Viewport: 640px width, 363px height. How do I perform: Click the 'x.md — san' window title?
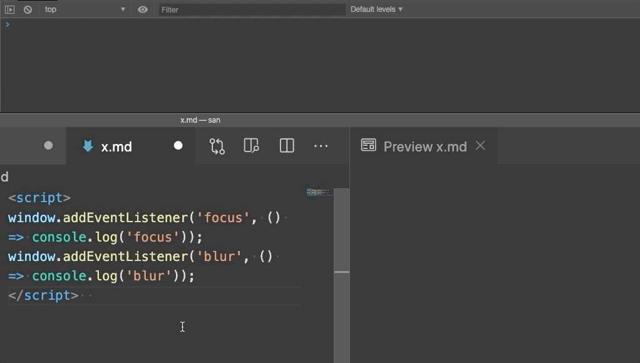200,120
